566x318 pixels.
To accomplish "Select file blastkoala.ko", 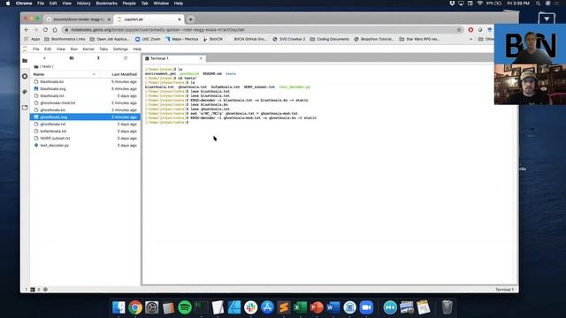I will pos(85,82).
